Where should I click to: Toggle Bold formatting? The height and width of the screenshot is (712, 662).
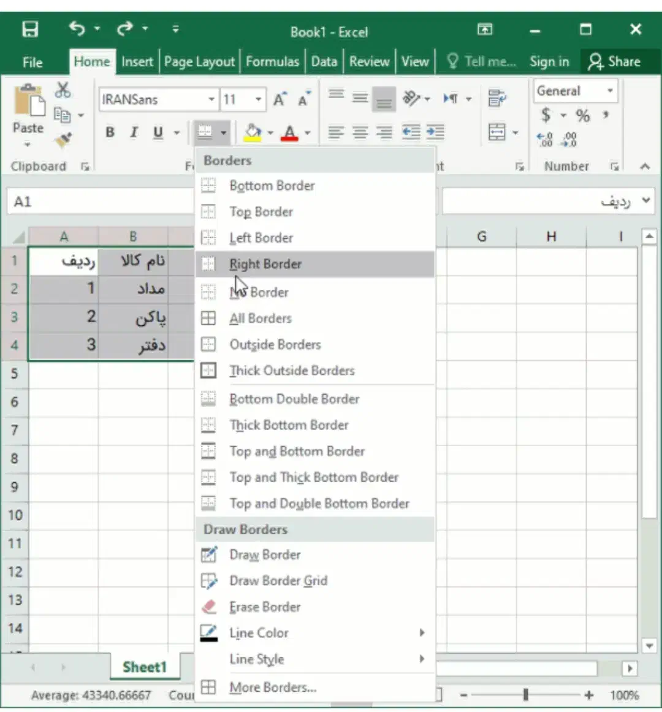(x=110, y=132)
